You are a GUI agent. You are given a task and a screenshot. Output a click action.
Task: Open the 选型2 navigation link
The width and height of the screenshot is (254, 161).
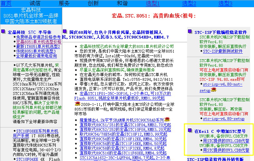pos(189,3)
